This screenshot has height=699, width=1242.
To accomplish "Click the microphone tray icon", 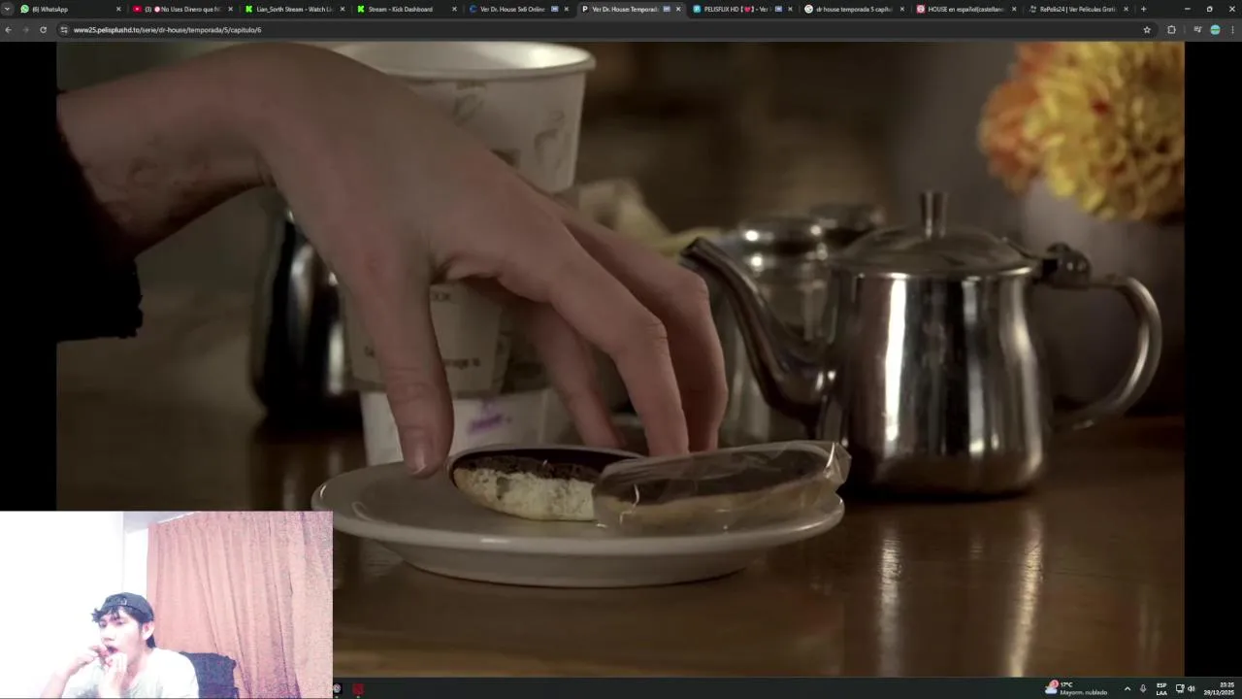I will (1143, 688).
